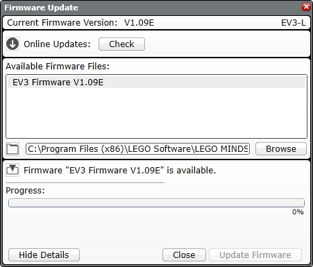
Task: Click the Available Firmware Files heading
Action: [58, 67]
